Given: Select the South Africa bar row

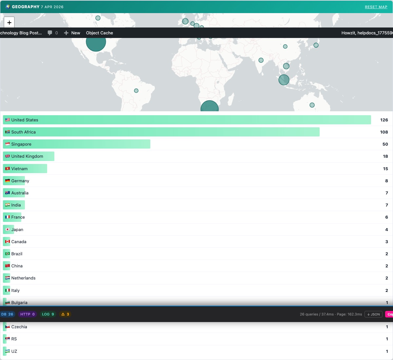Looking at the screenshot, I should tap(161, 132).
